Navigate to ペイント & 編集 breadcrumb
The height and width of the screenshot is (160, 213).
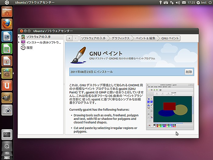[x=145, y=38]
